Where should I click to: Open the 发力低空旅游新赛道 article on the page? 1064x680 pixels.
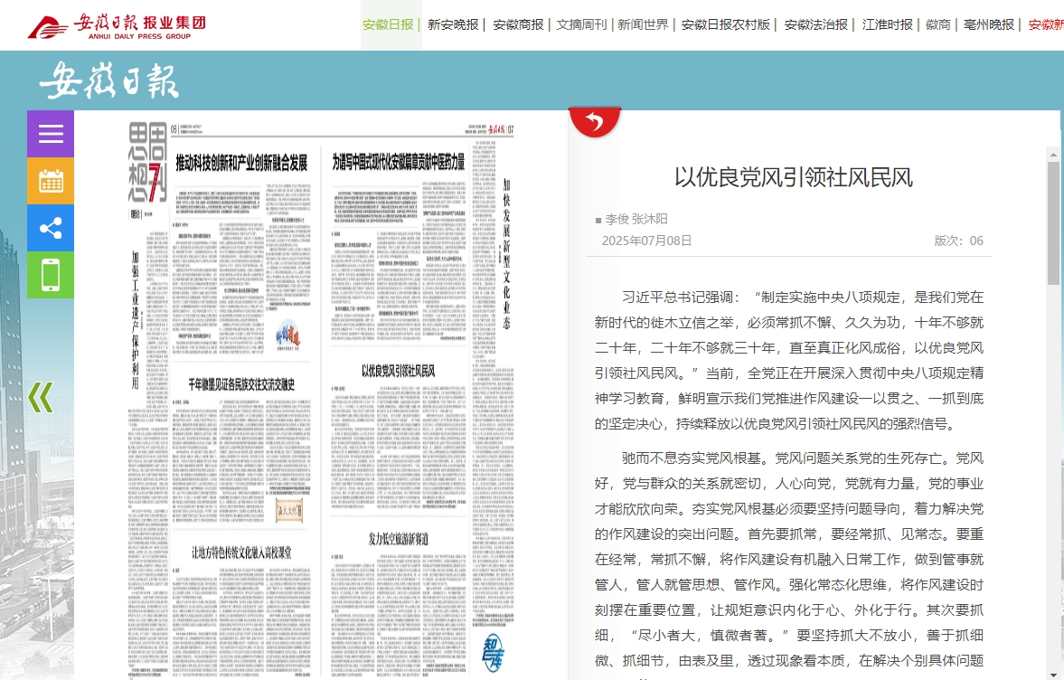(x=398, y=539)
